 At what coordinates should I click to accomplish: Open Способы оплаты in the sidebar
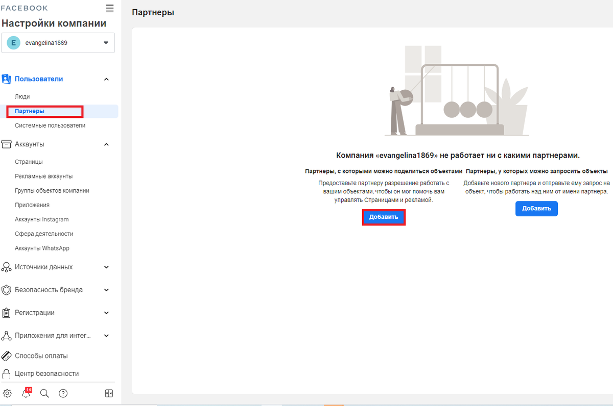(41, 356)
